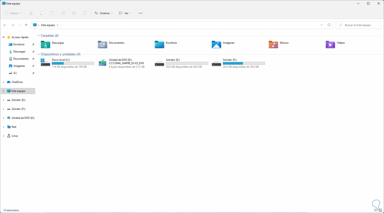Click the pin icon next to G:\
Viewport: 384px width, 213px height.
(x=33, y=73)
